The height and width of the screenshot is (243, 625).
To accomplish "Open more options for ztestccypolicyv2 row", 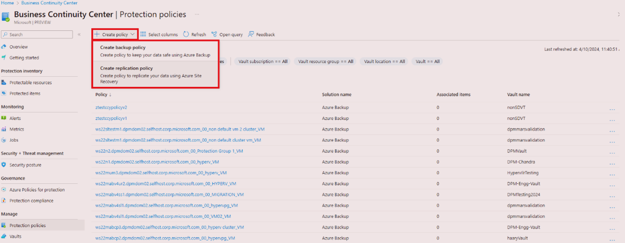I will [612, 108].
